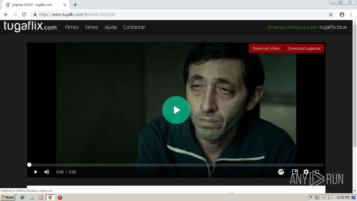Click the scrollbar down arrow
This screenshot has width=357, height=201.
[x=355, y=191]
